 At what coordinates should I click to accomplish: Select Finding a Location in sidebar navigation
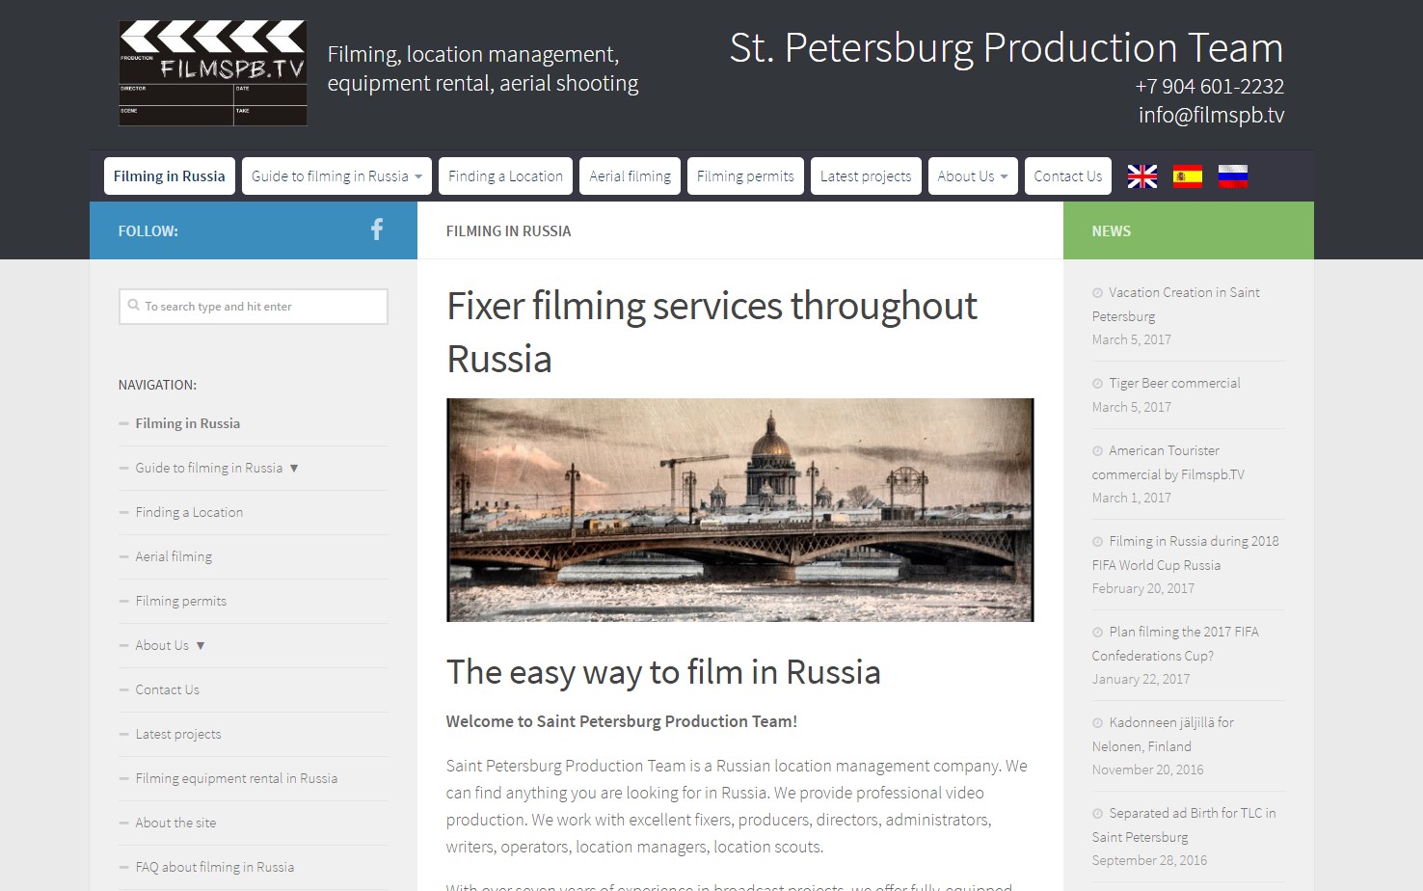coord(189,512)
